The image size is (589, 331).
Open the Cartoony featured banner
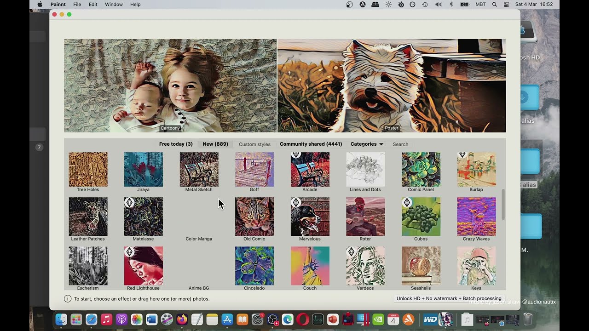[x=170, y=86]
